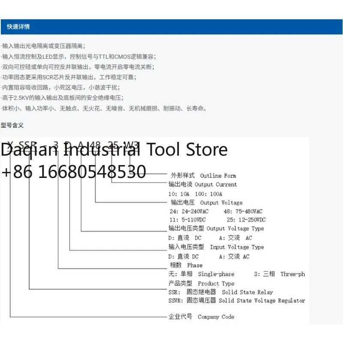Click the '企业代号 Company Code' label

[x=201, y=317]
